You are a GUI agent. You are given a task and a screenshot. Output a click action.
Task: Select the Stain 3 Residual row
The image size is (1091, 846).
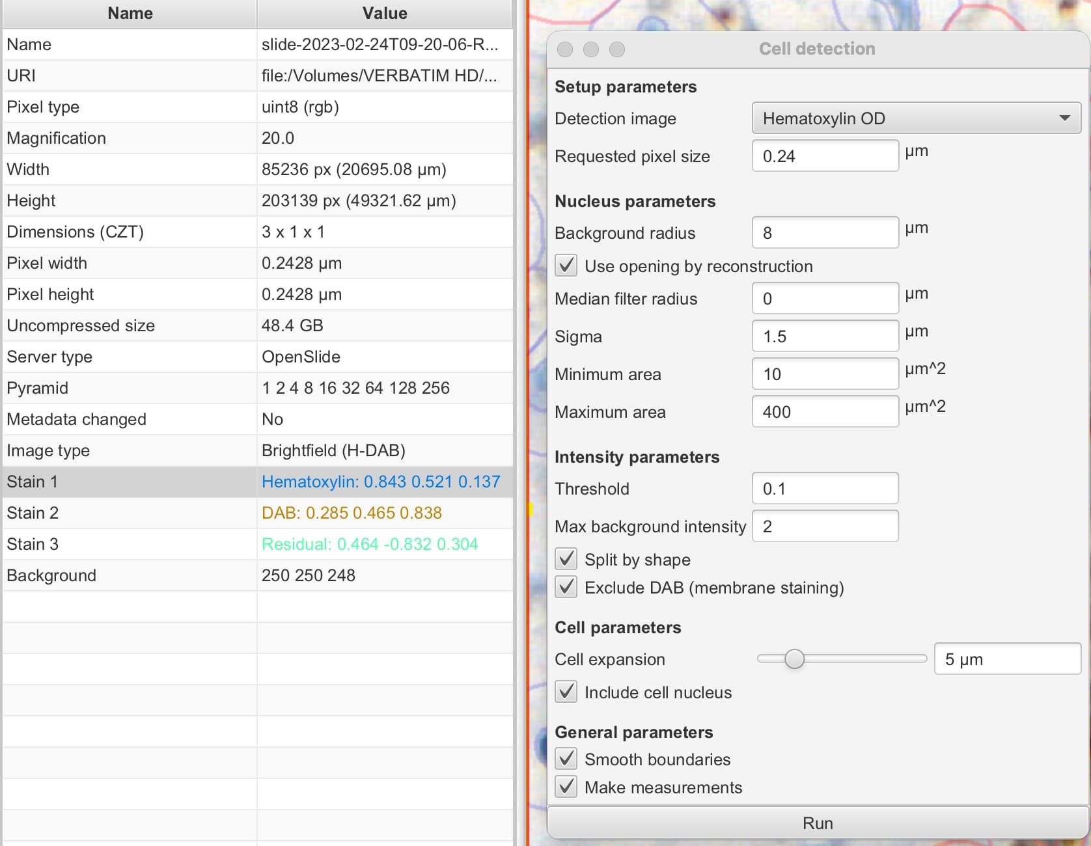[260, 544]
